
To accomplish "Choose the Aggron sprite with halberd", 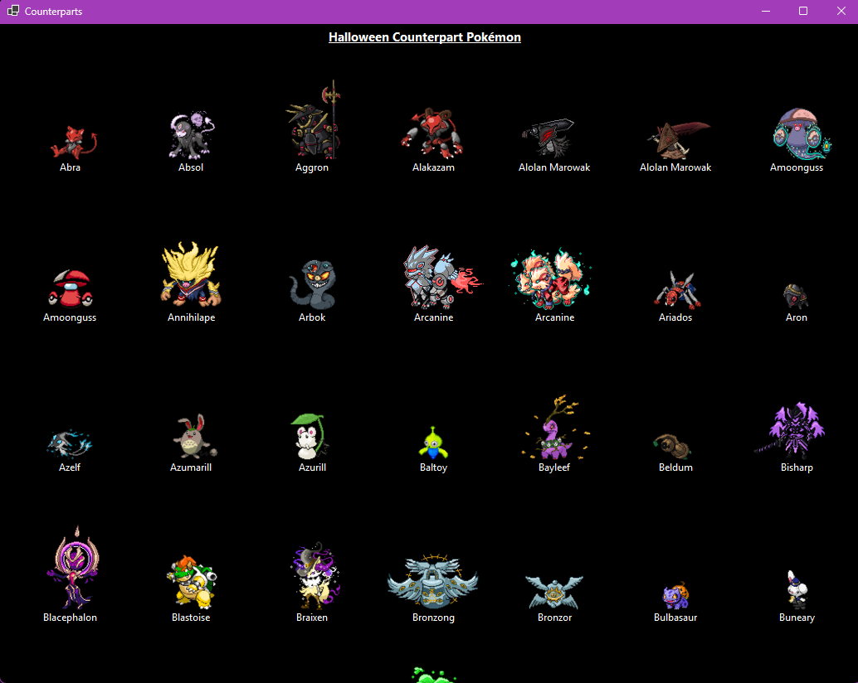I will point(314,119).
